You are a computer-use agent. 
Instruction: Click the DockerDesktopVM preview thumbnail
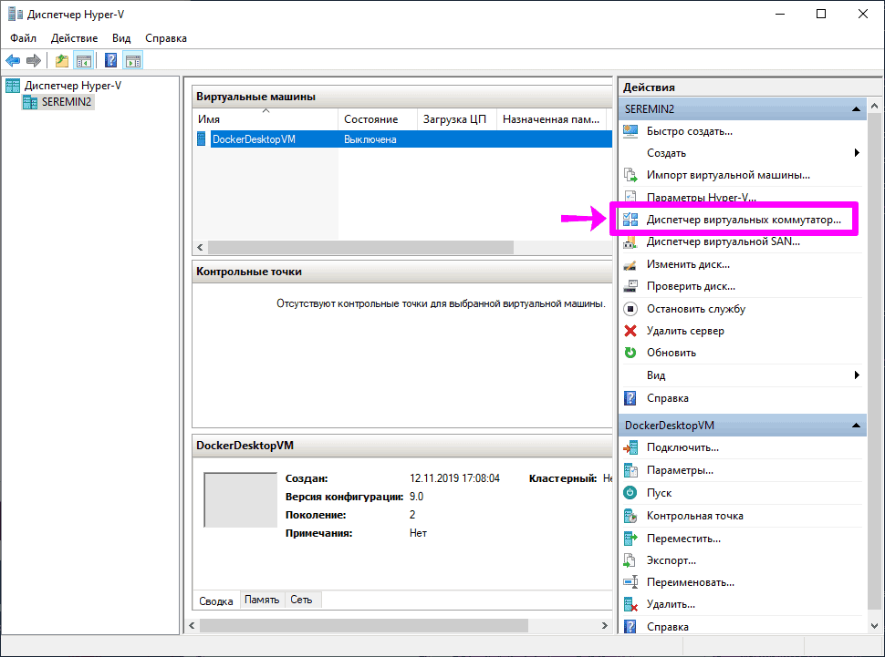pyautogui.click(x=241, y=499)
